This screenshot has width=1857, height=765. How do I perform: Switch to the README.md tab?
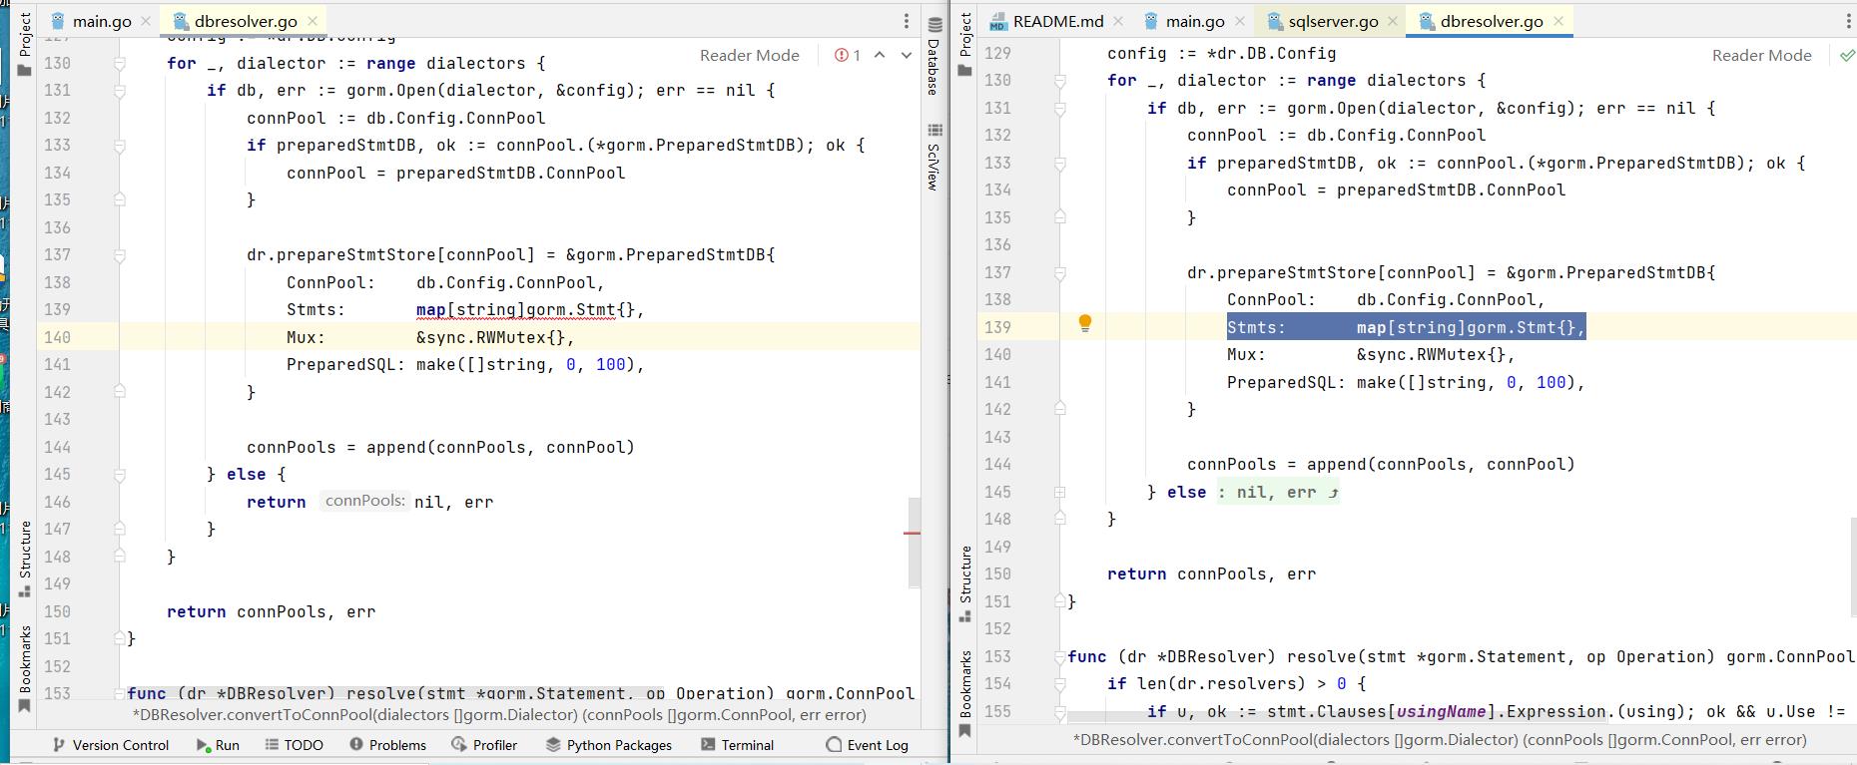1056,21
